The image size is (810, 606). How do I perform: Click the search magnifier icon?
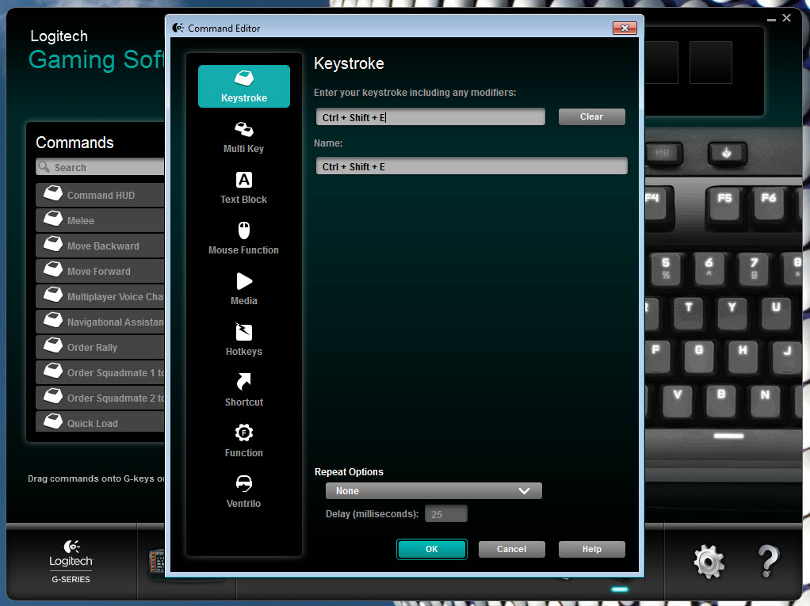[x=44, y=166]
